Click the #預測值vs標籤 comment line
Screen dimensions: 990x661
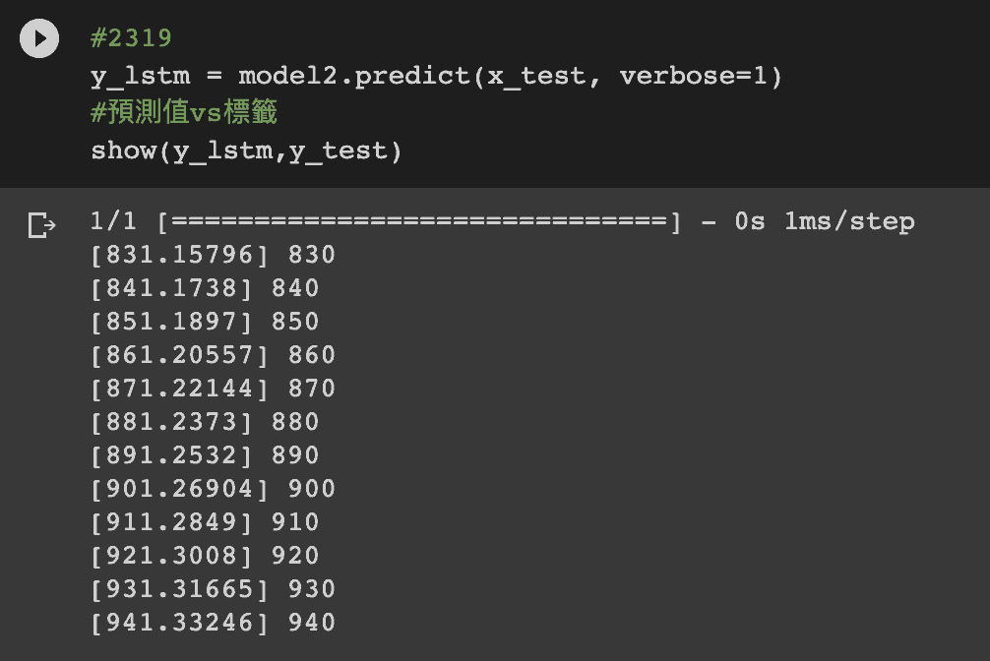click(184, 112)
